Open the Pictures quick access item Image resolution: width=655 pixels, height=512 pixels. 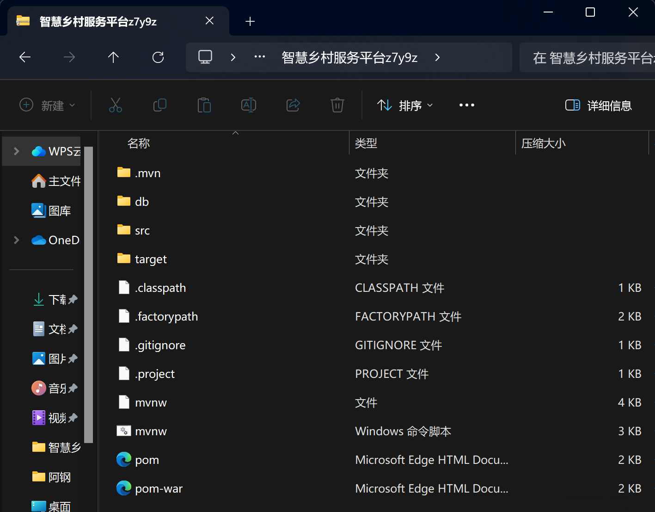50,358
